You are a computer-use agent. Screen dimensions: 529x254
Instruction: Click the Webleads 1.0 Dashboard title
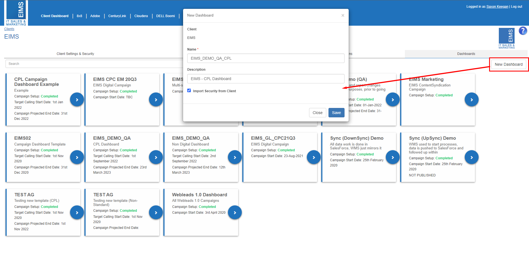(x=200, y=195)
